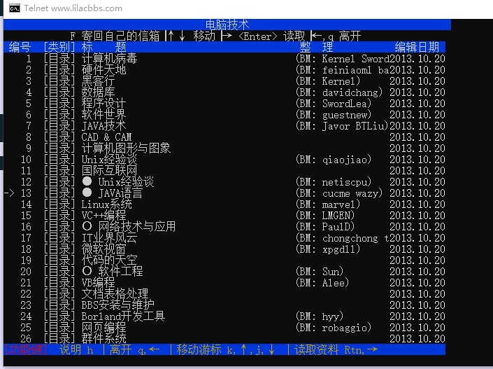Viewport: 493px width, 369px height.
Task: Open entry 20 软件工程 text
Action: (x=120, y=272)
